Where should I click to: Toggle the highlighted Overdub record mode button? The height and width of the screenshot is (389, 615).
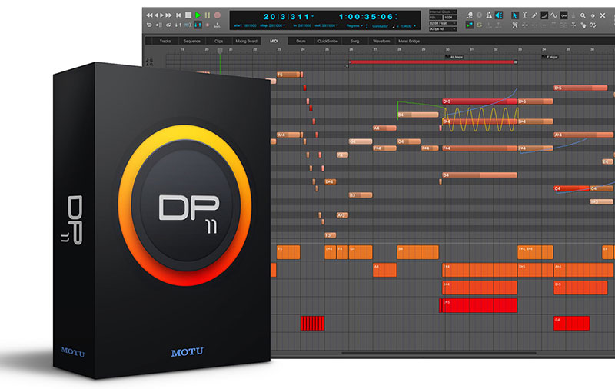(x=198, y=25)
